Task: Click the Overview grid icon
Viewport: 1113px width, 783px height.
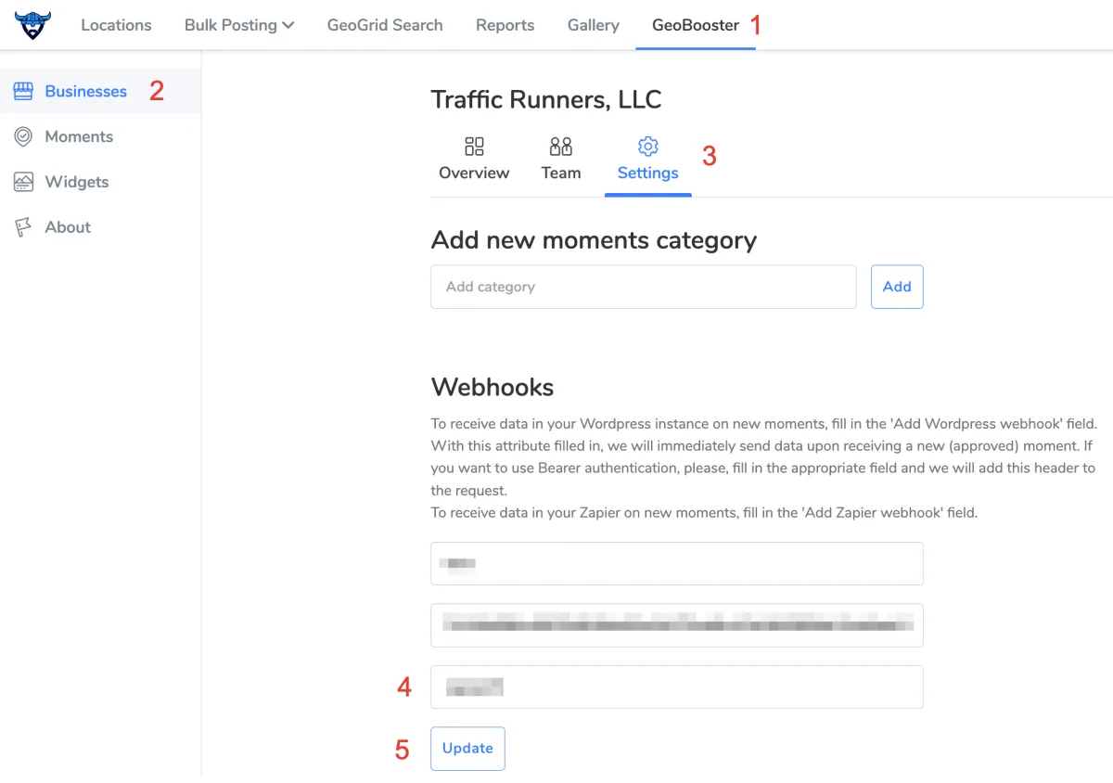Action: point(474,146)
